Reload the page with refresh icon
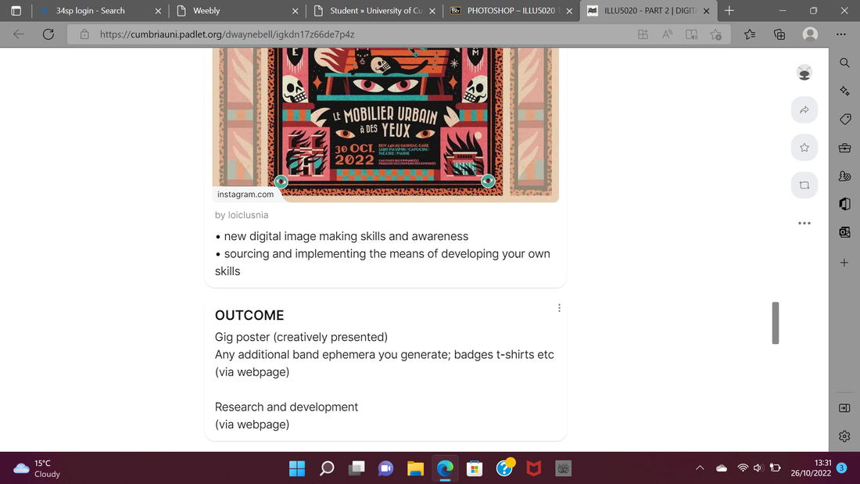Viewport: 860px width, 484px height. pos(48,34)
